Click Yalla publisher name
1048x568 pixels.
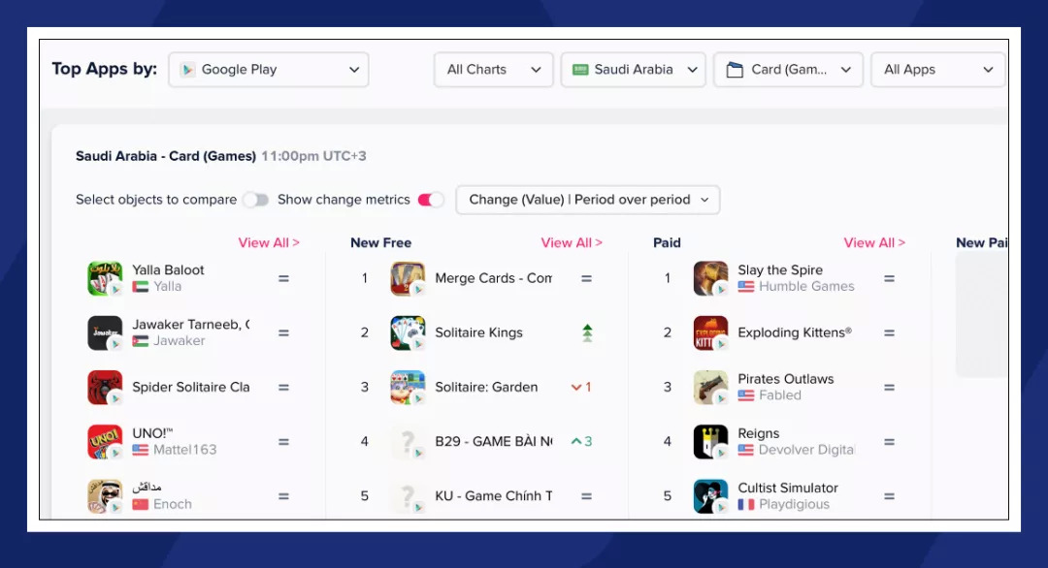point(167,286)
